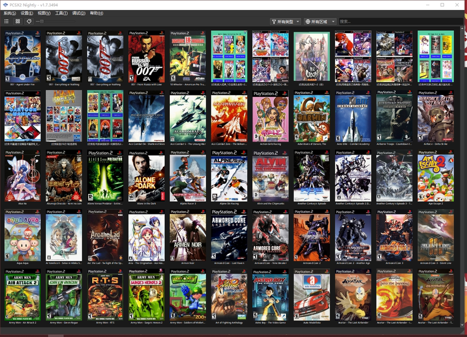
Task: Click the "Armored Core 2" title text
Action: point(312,263)
